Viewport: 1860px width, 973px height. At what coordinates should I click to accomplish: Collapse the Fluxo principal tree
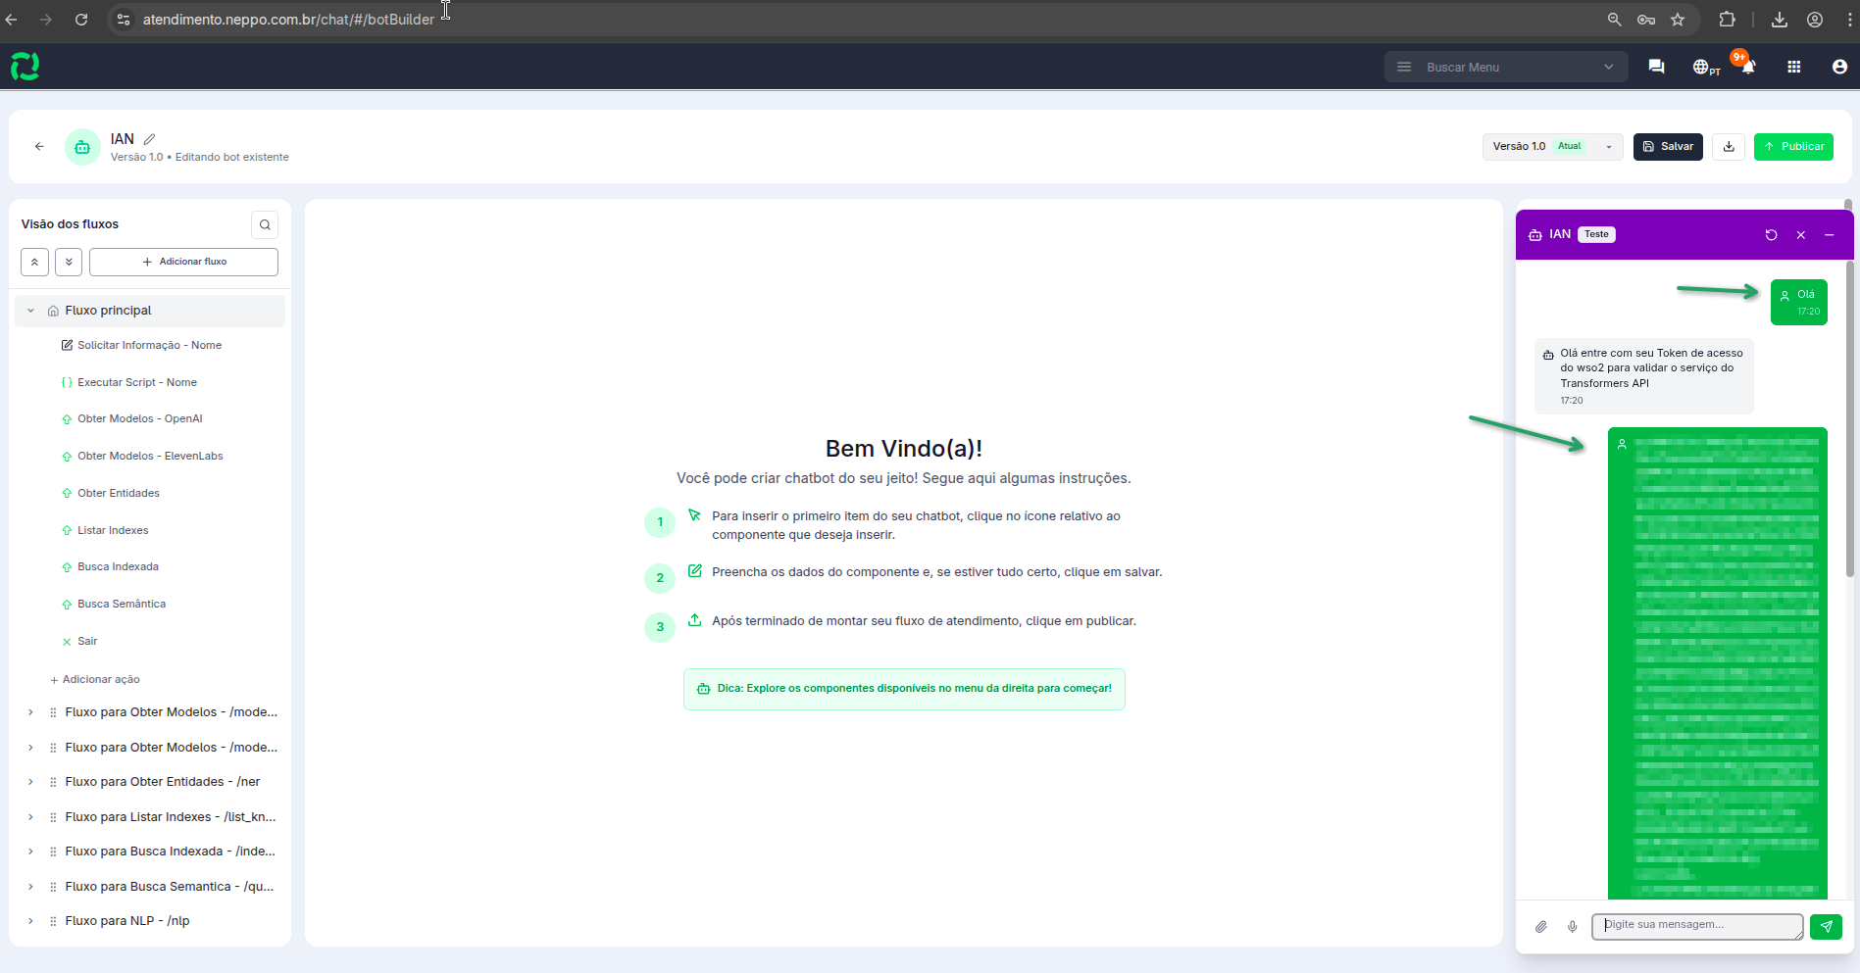tap(30, 311)
